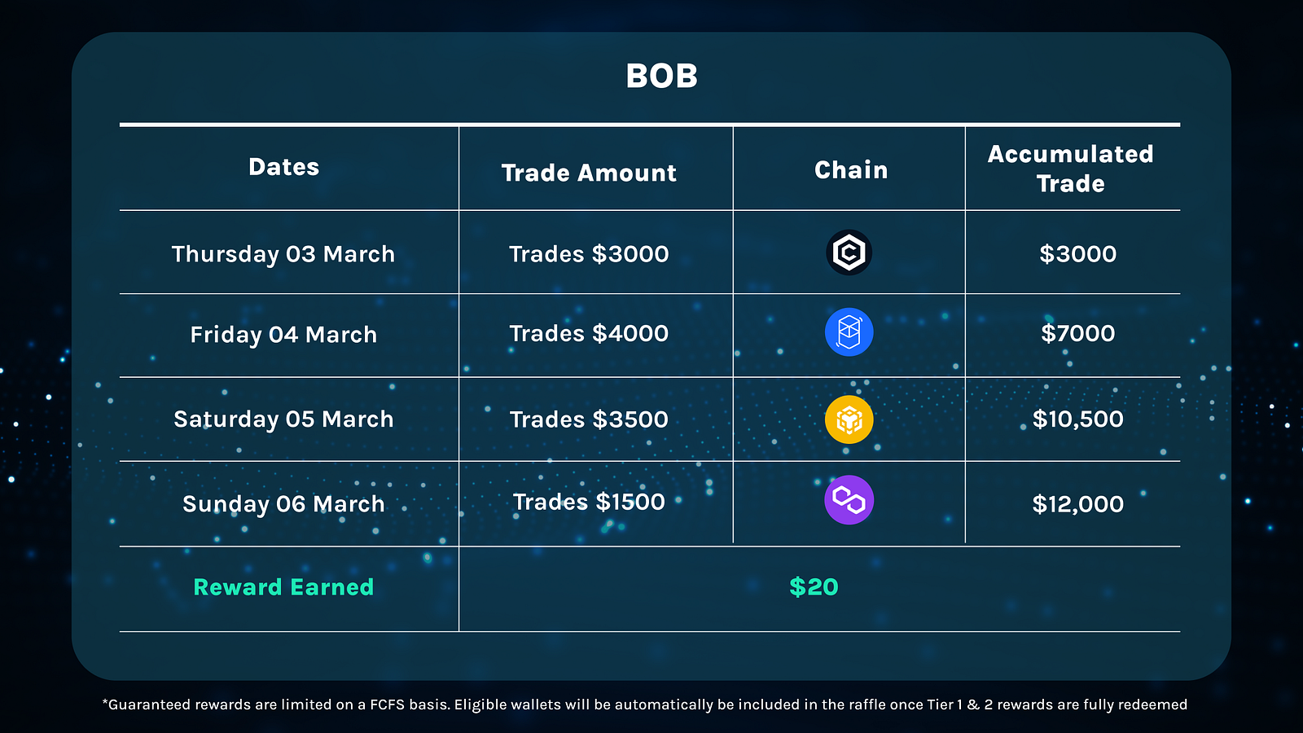
Task: Click the $12,000 accumulated trade value
Action: point(1077,504)
